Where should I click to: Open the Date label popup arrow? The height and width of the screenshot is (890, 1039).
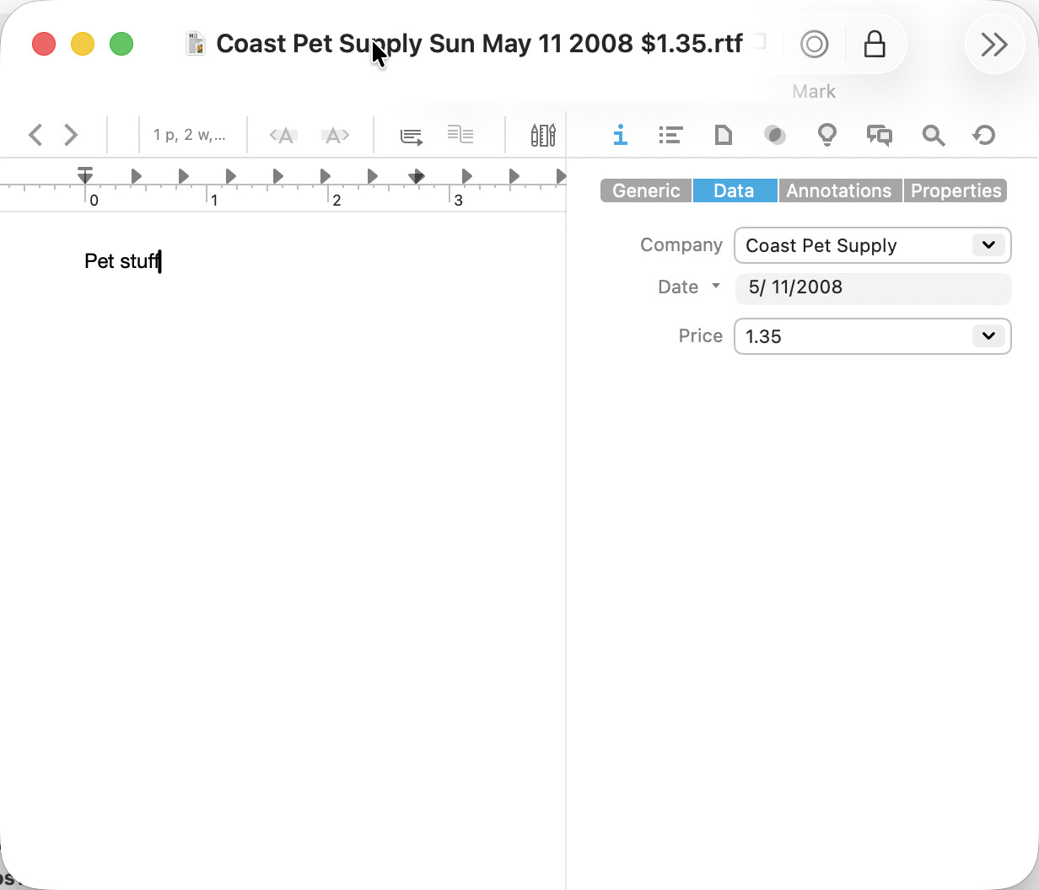click(x=716, y=287)
